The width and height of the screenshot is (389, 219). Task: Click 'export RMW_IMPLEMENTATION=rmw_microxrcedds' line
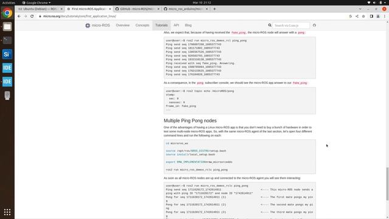tap(199, 162)
